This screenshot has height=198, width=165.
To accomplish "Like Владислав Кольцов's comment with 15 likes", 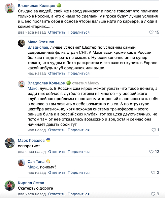I will tap(151, 32).
